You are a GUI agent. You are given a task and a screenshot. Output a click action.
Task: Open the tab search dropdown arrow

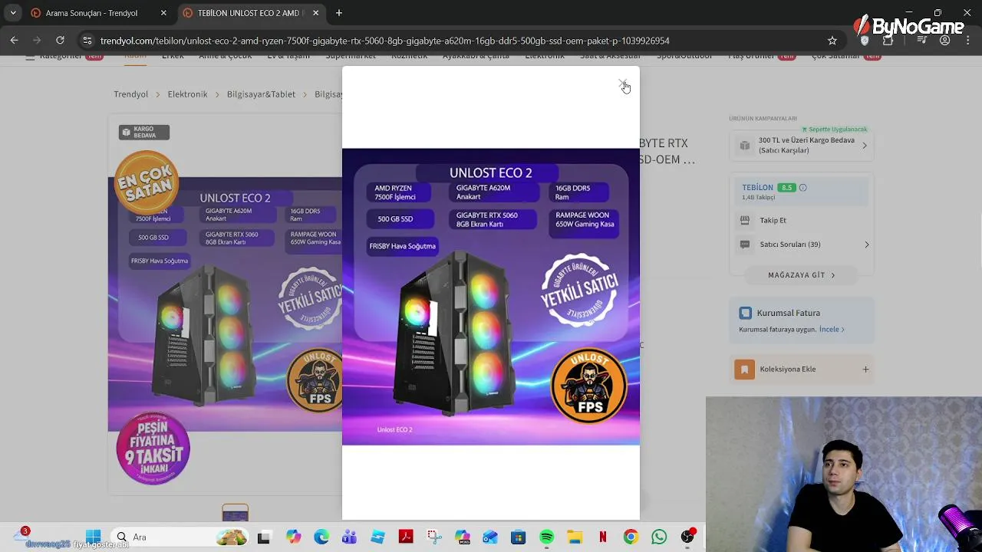13,13
